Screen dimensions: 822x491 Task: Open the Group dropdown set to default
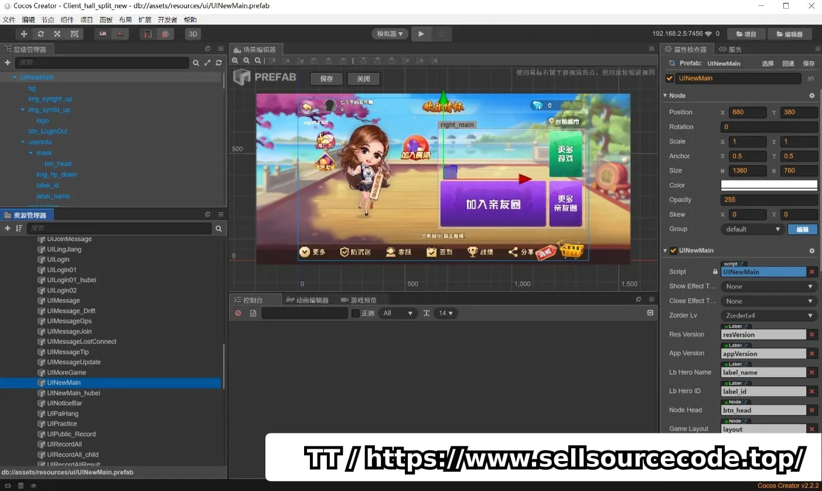click(x=752, y=229)
